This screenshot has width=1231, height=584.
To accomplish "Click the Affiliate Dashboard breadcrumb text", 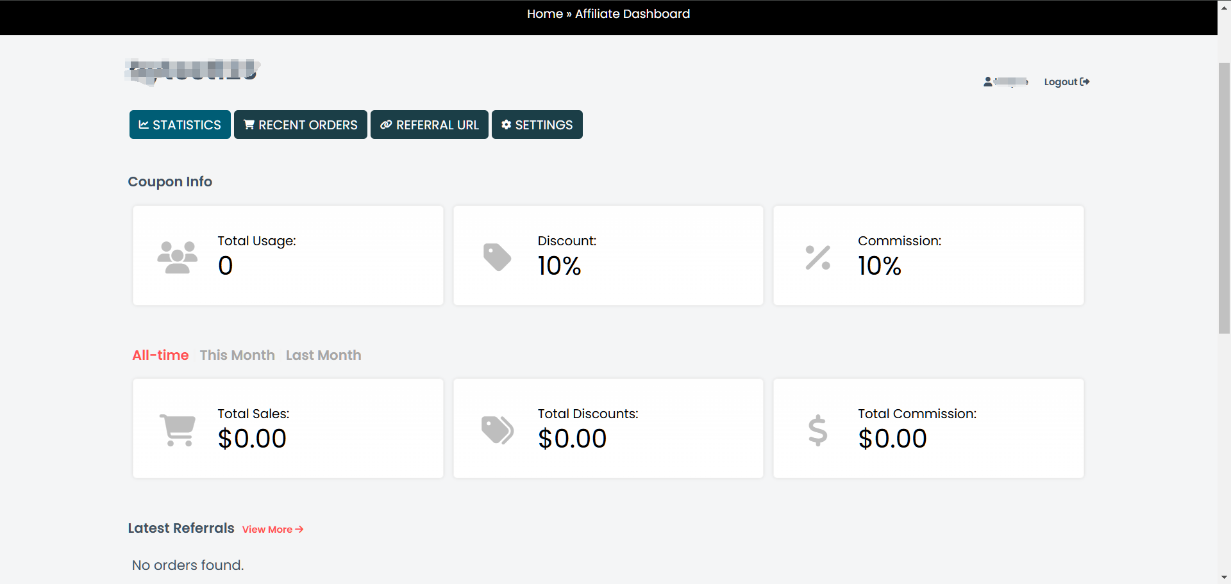I will 632,14.
